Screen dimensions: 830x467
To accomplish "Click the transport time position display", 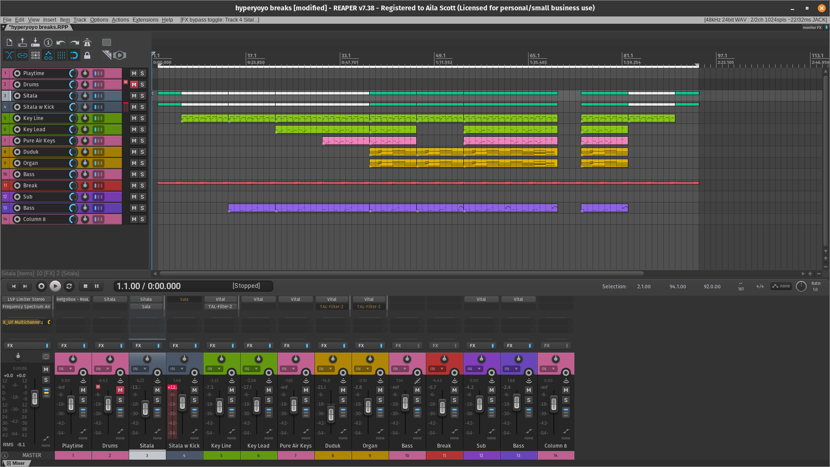I will click(149, 286).
